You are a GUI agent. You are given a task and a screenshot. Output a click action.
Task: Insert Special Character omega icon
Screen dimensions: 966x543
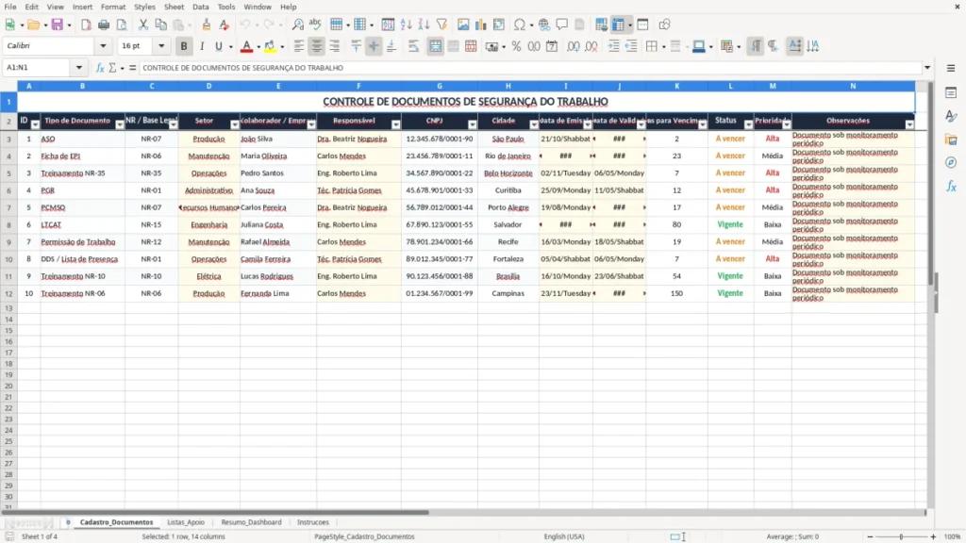520,25
